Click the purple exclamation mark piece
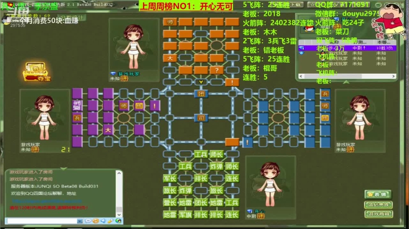The height and width of the screenshot is (229, 409). (155, 106)
